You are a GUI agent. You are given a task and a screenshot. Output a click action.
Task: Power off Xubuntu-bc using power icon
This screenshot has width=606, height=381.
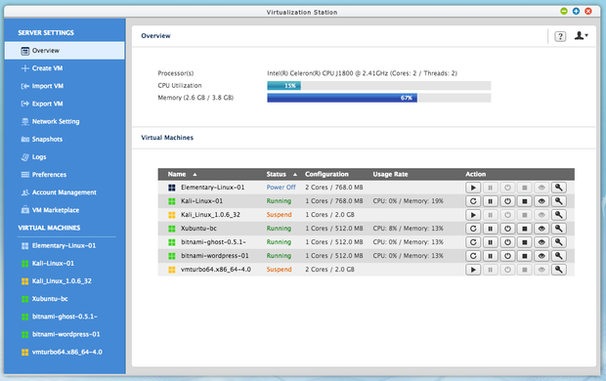[x=507, y=229]
